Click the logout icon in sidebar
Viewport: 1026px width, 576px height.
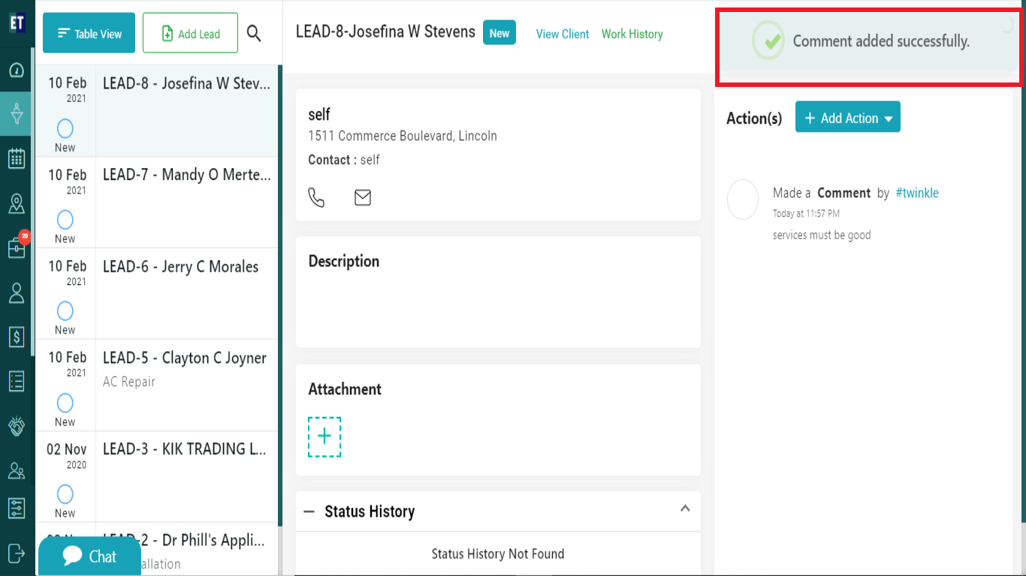17,553
